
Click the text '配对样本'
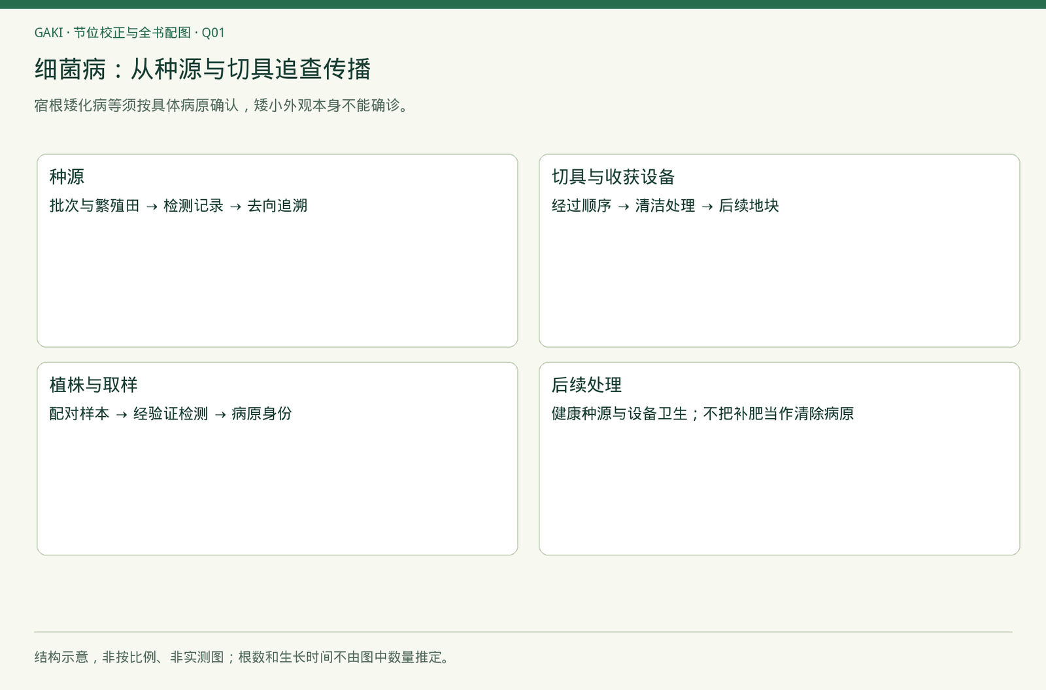point(80,414)
